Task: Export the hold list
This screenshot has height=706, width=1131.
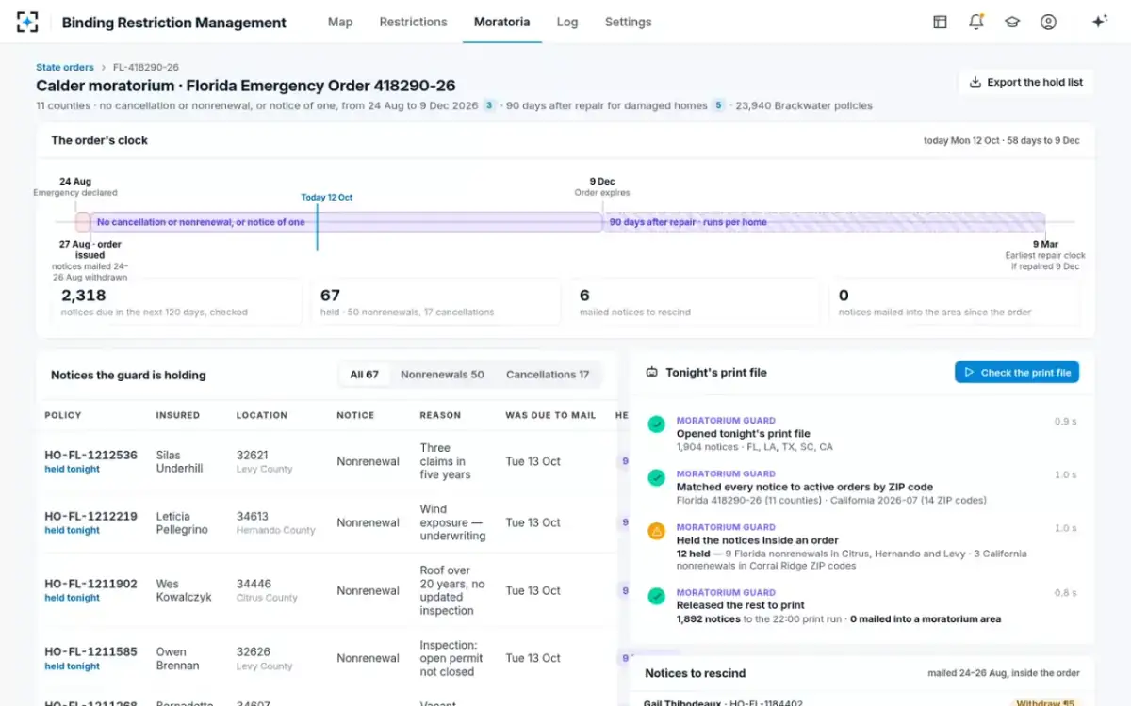Action: (x=1025, y=82)
